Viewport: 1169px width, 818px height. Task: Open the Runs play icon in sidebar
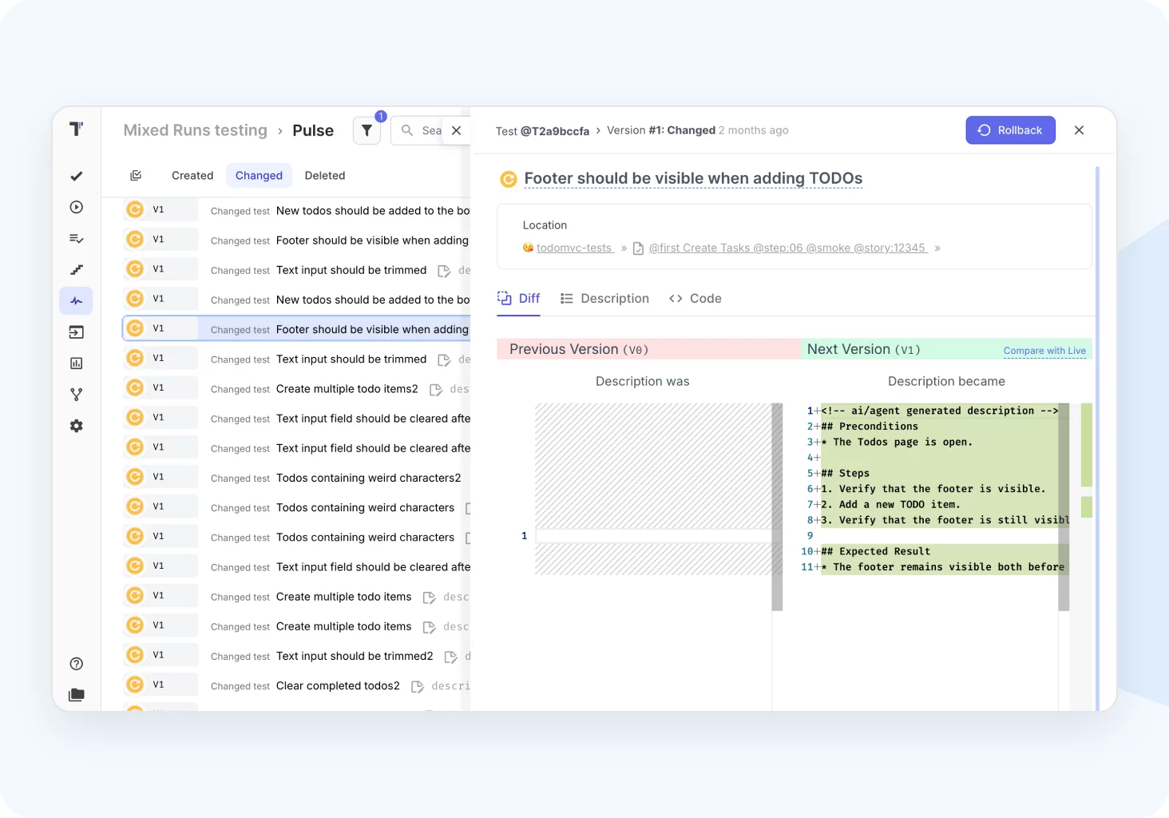(77, 208)
